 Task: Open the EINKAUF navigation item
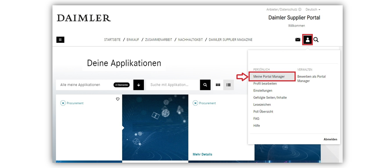[x=133, y=40]
